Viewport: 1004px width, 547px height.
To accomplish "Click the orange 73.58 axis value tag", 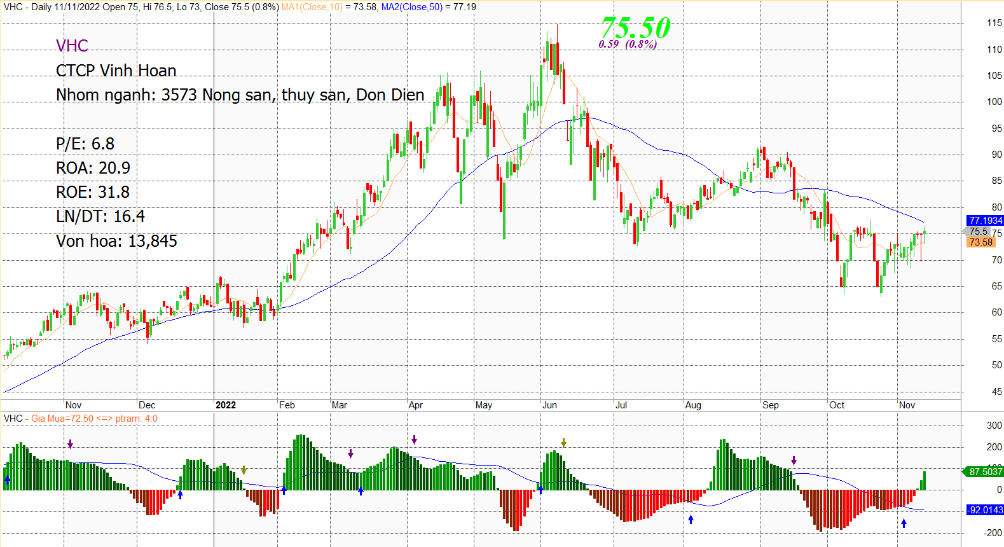I will coord(980,242).
